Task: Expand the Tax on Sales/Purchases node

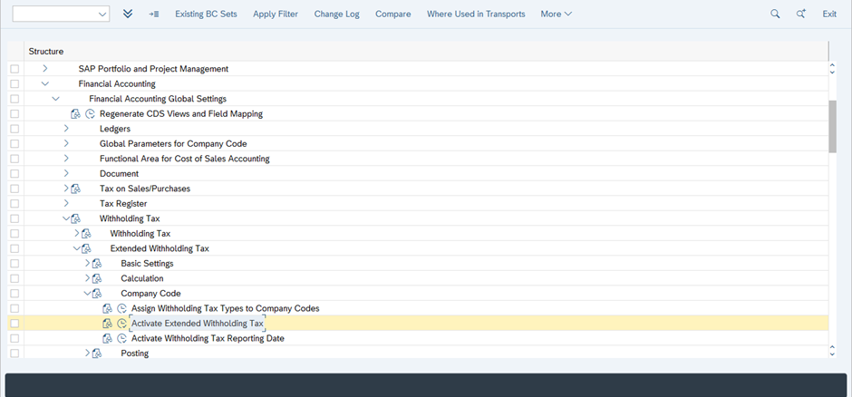Action: point(66,189)
